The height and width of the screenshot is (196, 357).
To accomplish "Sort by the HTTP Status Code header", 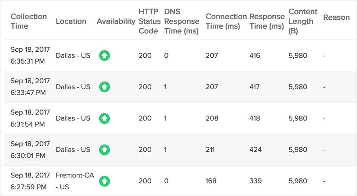I will [148, 21].
